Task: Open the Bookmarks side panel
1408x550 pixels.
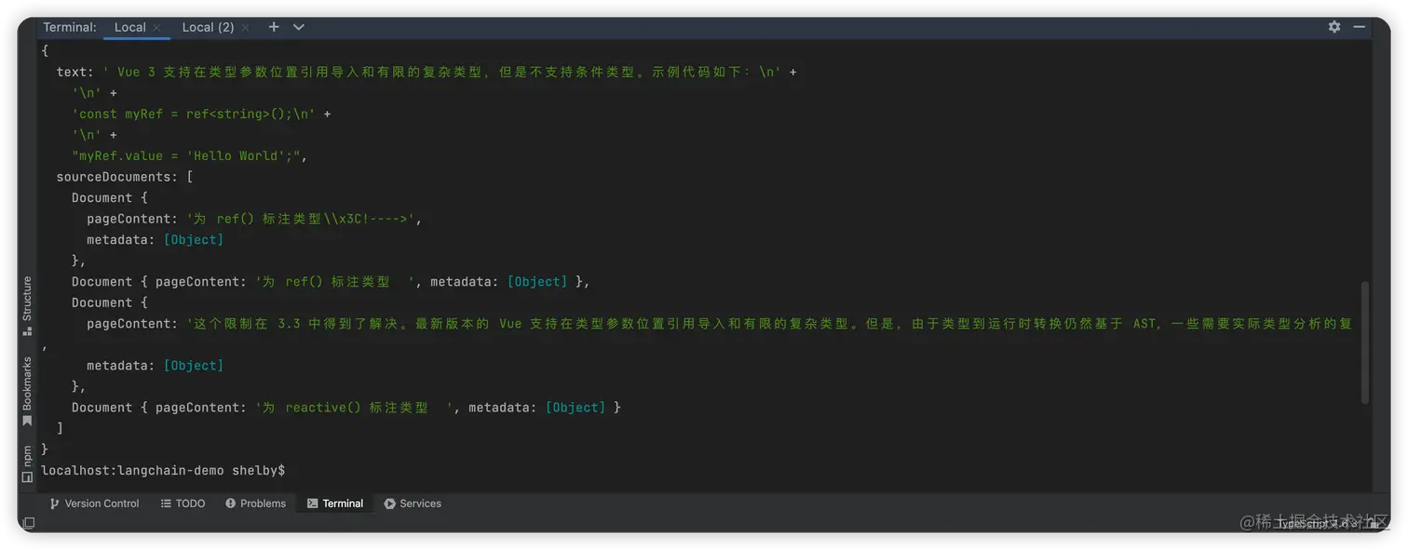Action: (27, 391)
